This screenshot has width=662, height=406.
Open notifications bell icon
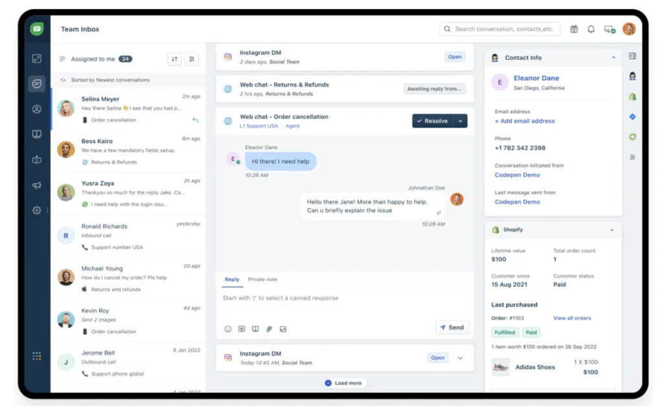(x=591, y=29)
